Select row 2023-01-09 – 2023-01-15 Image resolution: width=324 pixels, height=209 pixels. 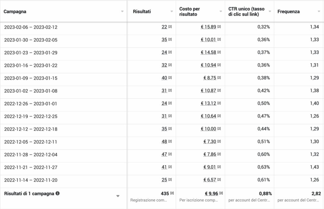point(30,78)
